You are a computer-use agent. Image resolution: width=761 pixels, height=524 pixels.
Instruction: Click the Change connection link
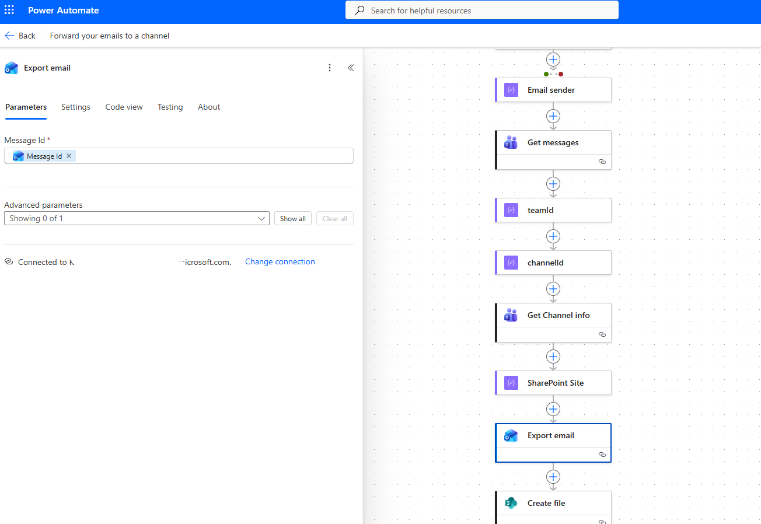[x=280, y=262]
